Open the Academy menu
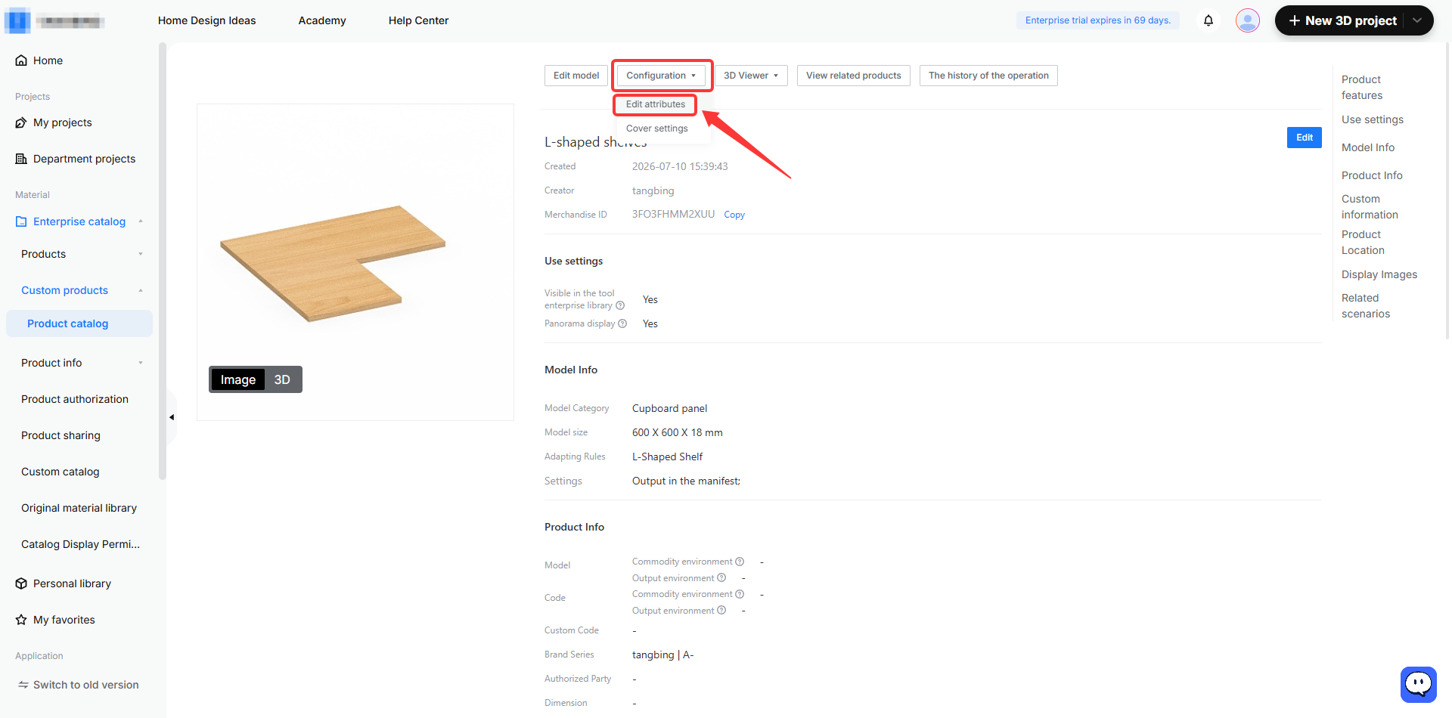 tap(322, 20)
